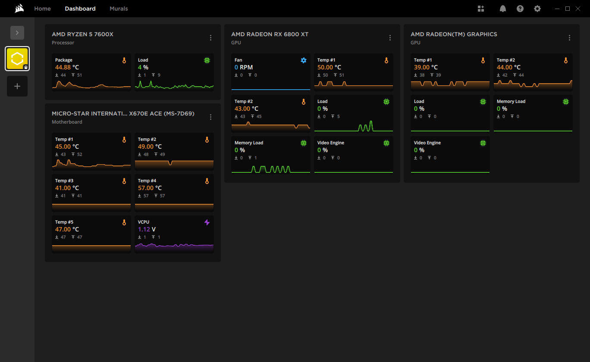Click the Corsair sails logo

19,9
